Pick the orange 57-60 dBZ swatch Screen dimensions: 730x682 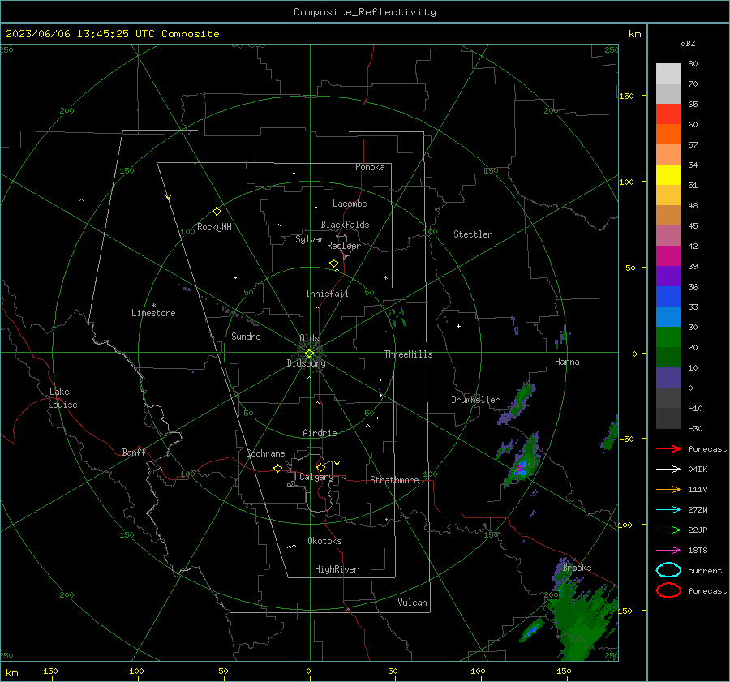(668, 134)
